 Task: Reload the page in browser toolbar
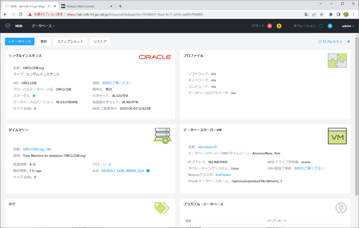pyautogui.click(x=21, y=14)
